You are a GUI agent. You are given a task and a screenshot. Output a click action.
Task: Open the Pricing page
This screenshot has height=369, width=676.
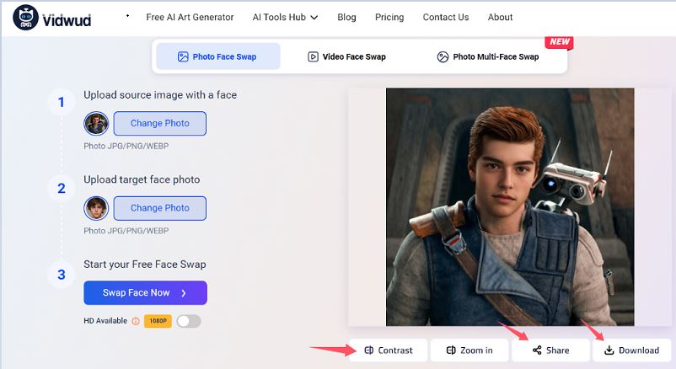389,17
